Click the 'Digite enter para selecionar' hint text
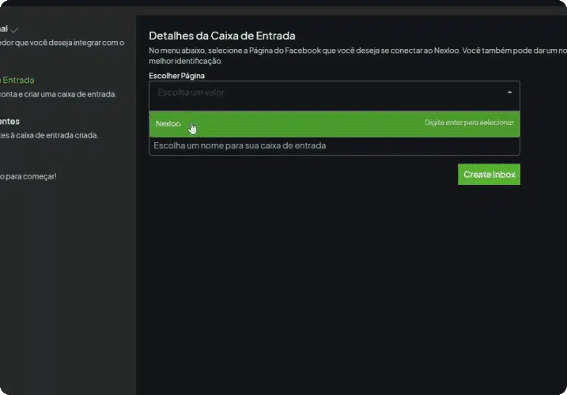 tap(469, 122)
